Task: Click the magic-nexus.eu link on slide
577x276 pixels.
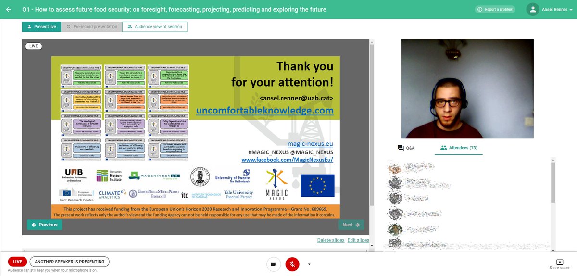Action: coord(310,143)
